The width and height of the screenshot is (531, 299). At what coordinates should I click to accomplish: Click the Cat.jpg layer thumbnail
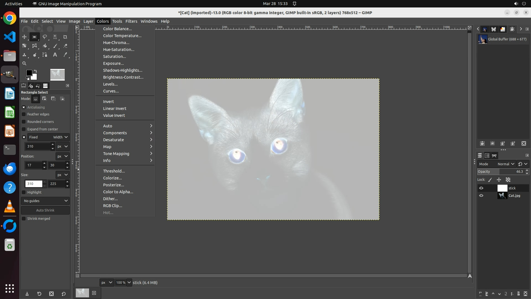pyautogui.click(x=502, y=196)
